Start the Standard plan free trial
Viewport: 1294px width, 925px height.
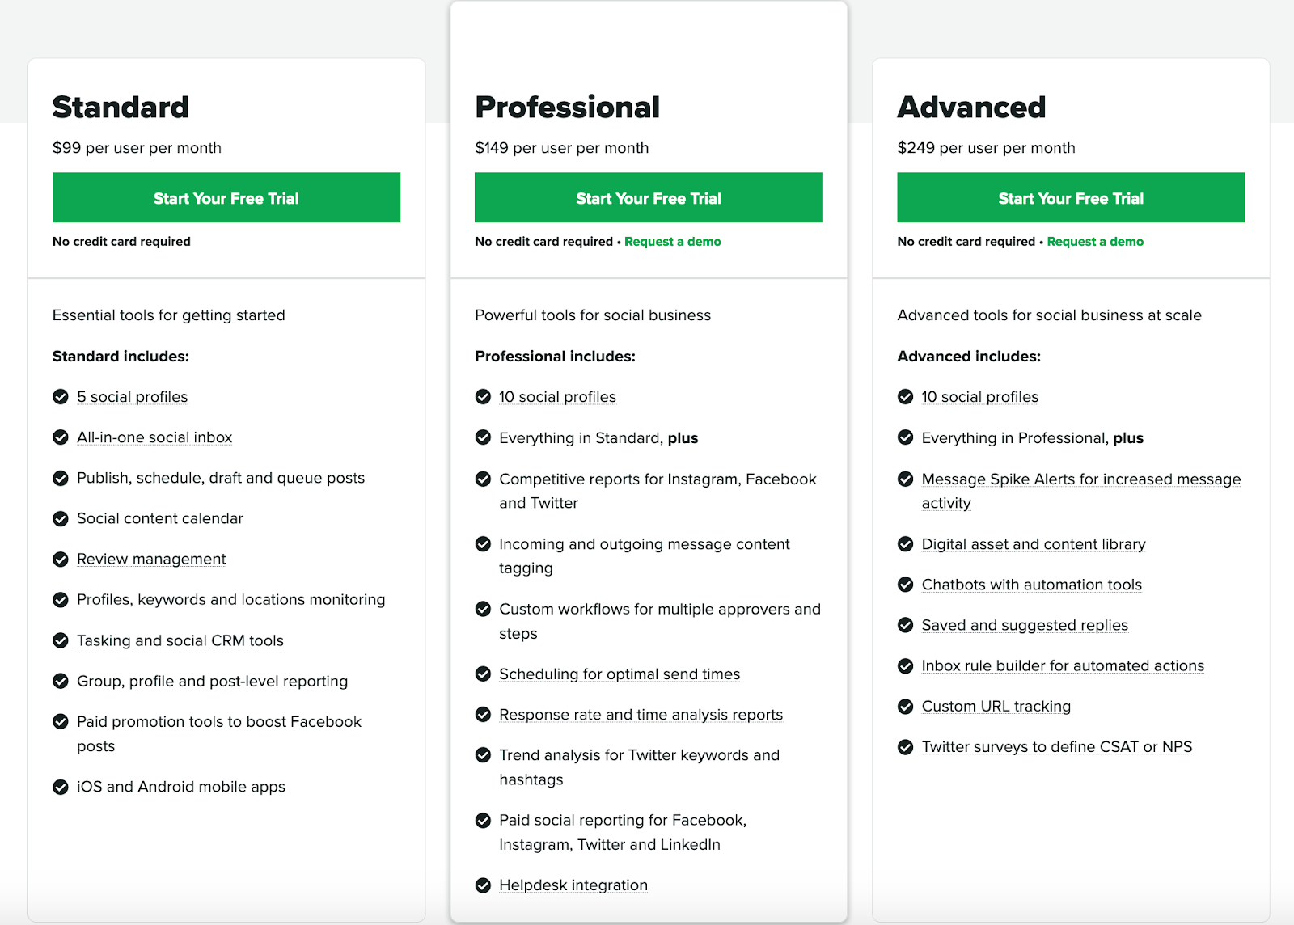tap(226, 197)
